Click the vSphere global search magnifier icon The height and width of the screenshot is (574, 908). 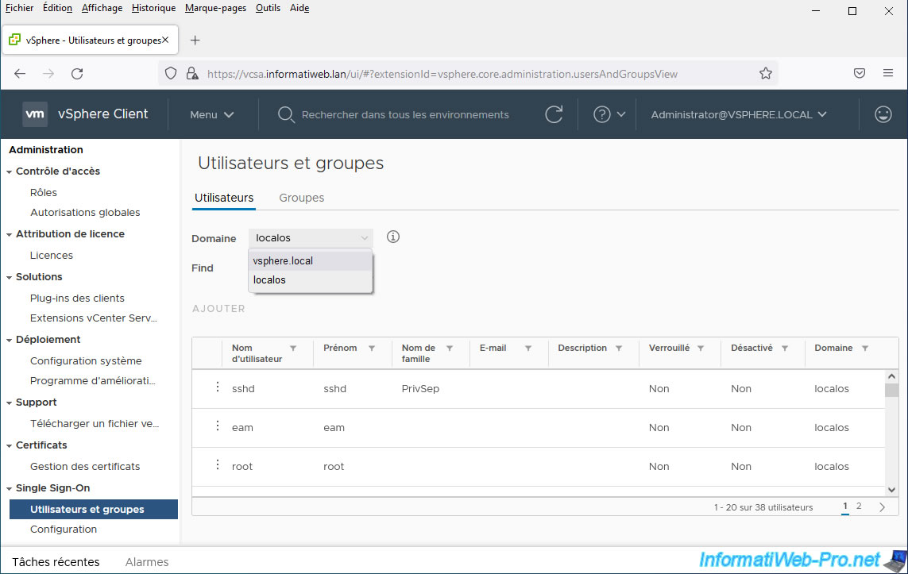tap(285, 114)
